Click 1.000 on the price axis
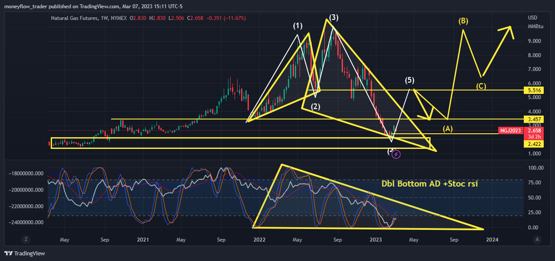 click(534, 154)
